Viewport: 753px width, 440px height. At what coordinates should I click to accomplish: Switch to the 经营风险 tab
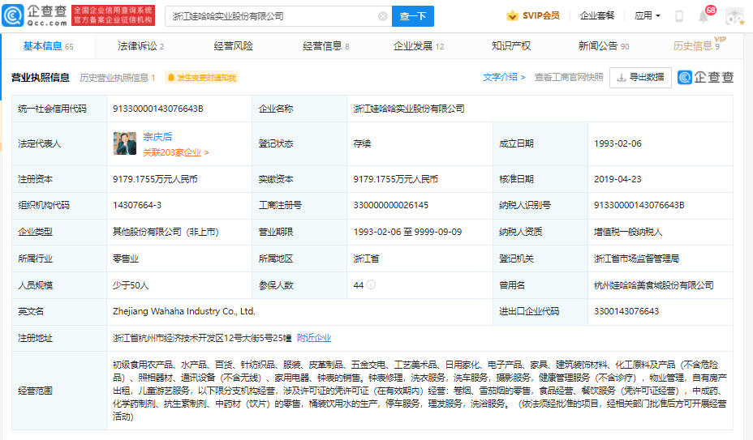click(x=234, y=46)
